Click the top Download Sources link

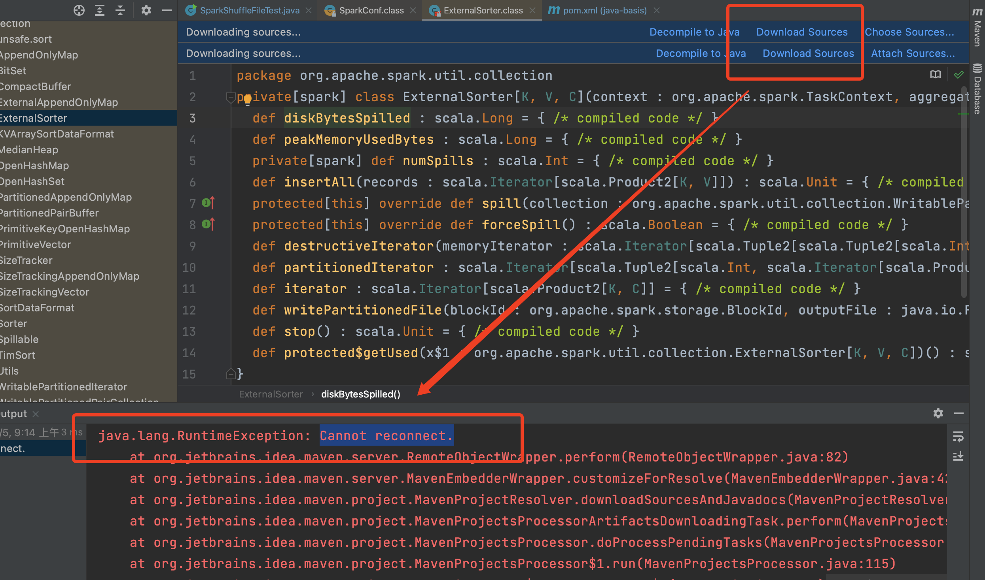[801, 32]
